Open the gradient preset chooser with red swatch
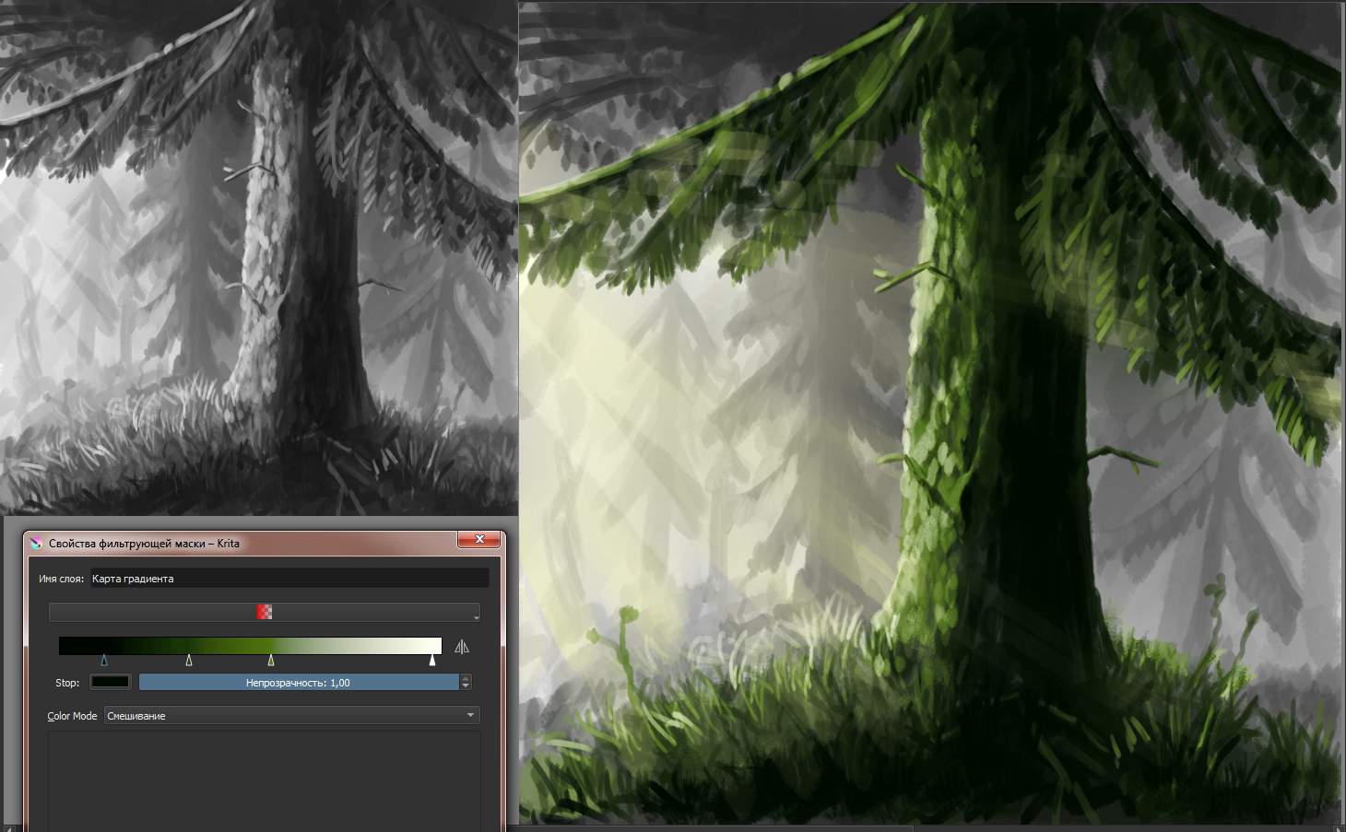Viewport: 1346px width, 832px height. [264, 612]
